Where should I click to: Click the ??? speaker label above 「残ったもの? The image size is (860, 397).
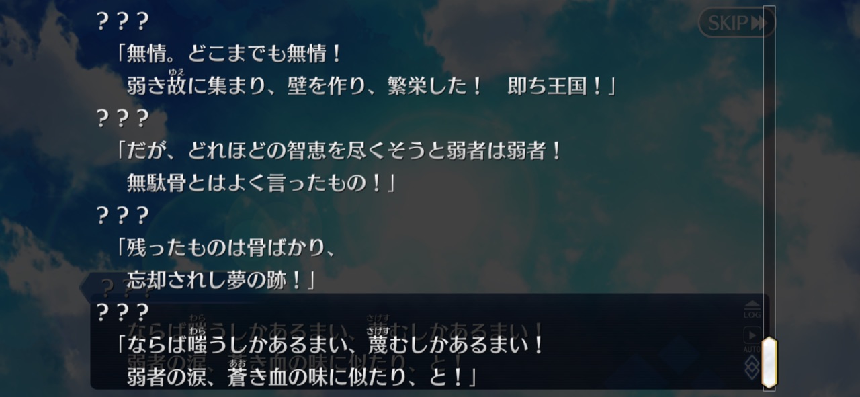pyautogui.click(x=122, y=216)
